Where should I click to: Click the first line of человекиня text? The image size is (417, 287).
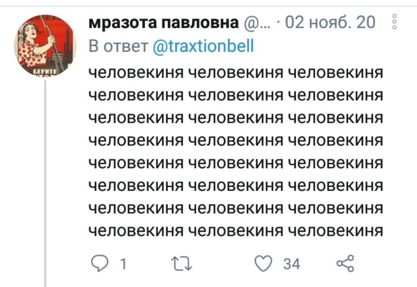(x=236, y=73)
